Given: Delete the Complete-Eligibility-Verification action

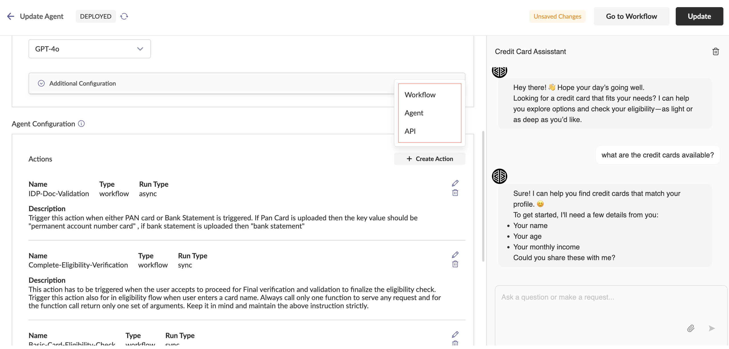Looking at the screenshot, I should [455, 264].
